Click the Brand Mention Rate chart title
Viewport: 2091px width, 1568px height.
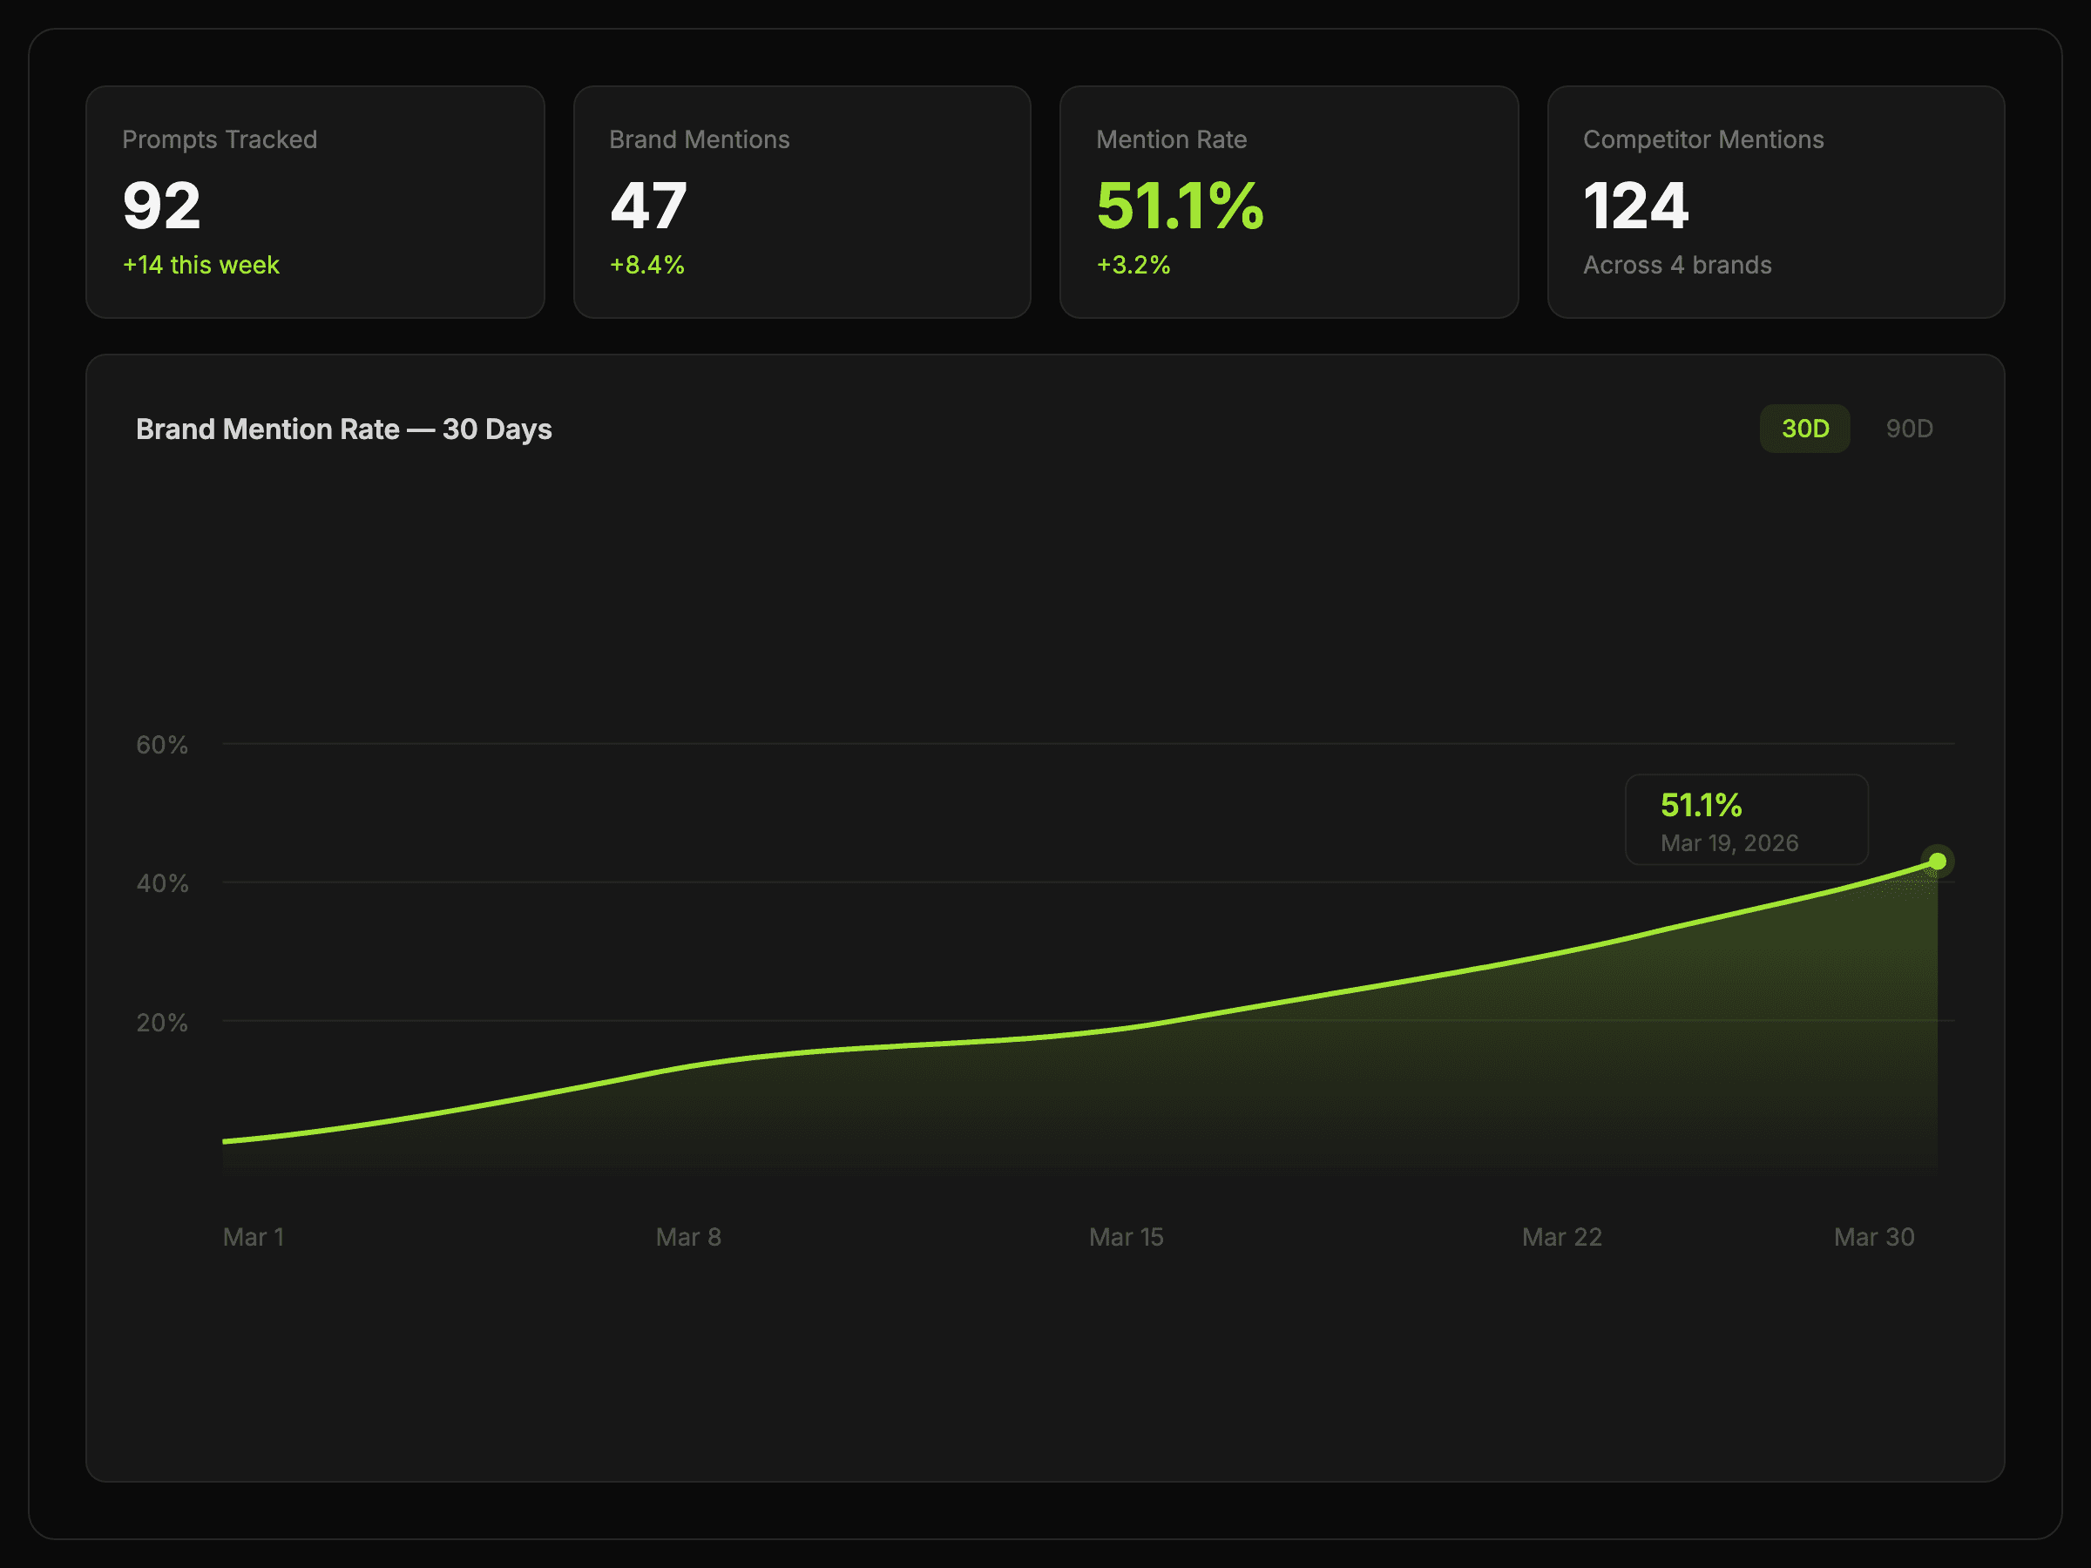(x=344, y=430)
